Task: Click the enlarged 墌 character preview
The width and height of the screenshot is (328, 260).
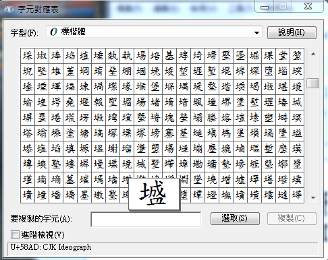Action: 154,195
